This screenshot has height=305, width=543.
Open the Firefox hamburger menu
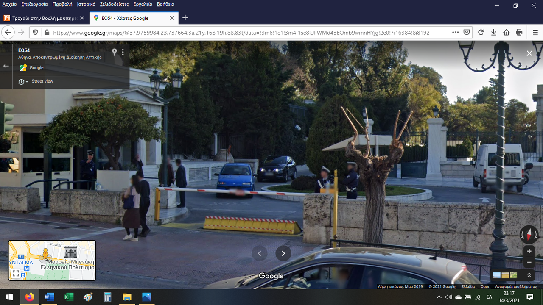tap(535, 33)
